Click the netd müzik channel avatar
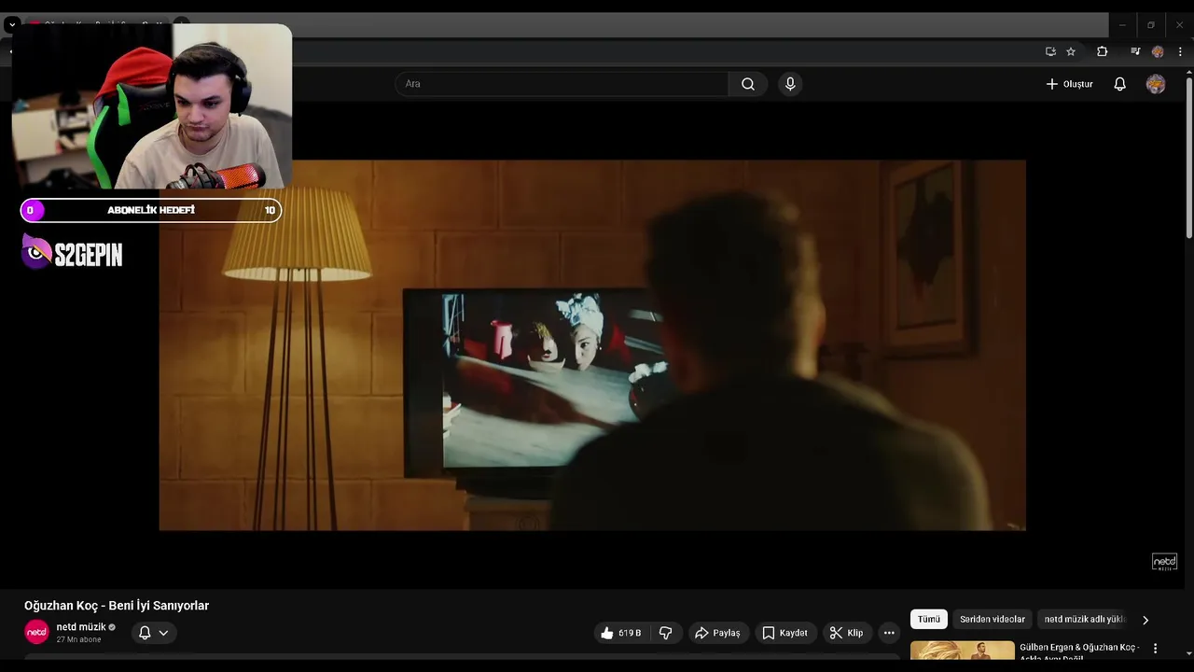 coord(36,632)
